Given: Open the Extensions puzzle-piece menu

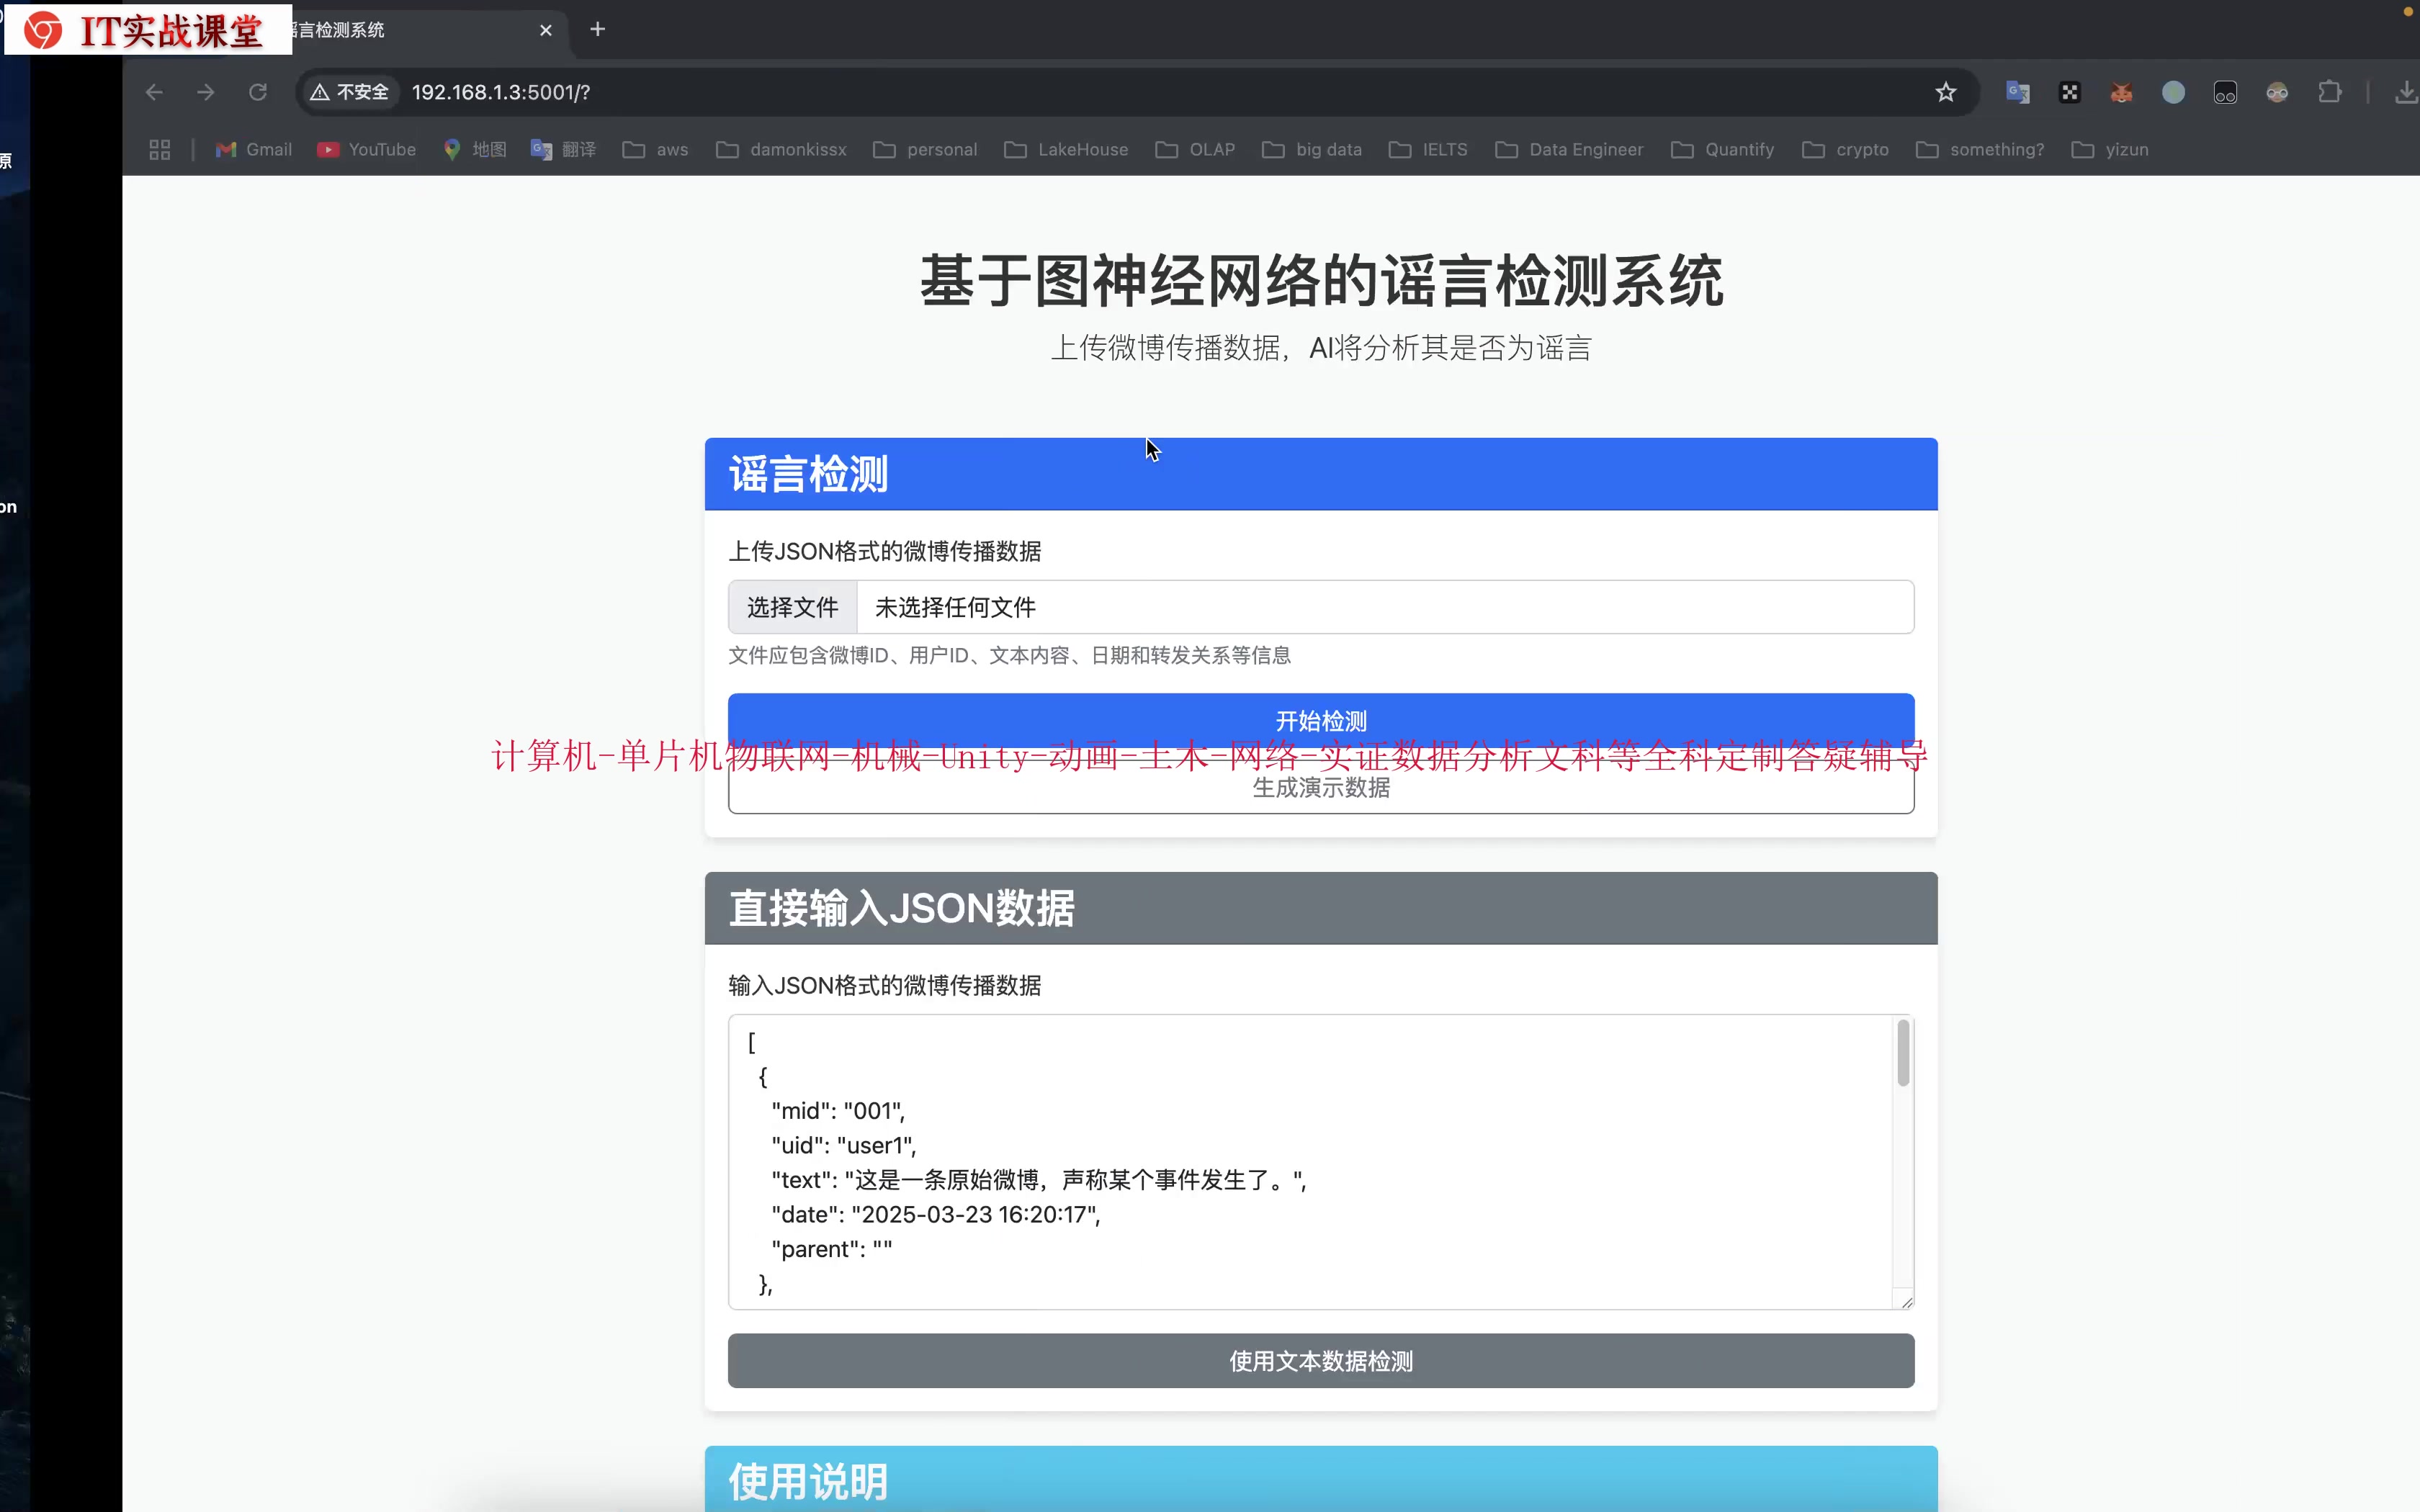Looking at the screenshot, I should coord(2329,92).
